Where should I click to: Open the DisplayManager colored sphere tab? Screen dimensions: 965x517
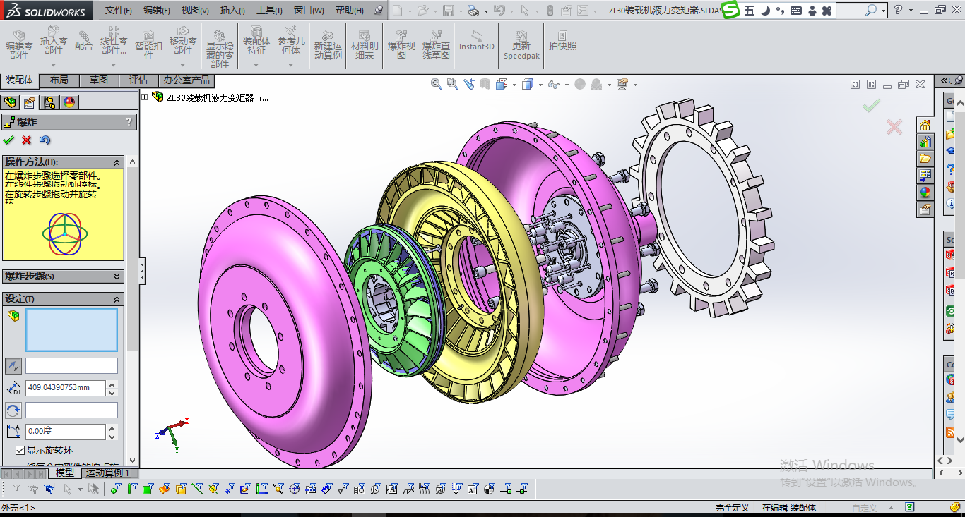click(x=69, y=102)
